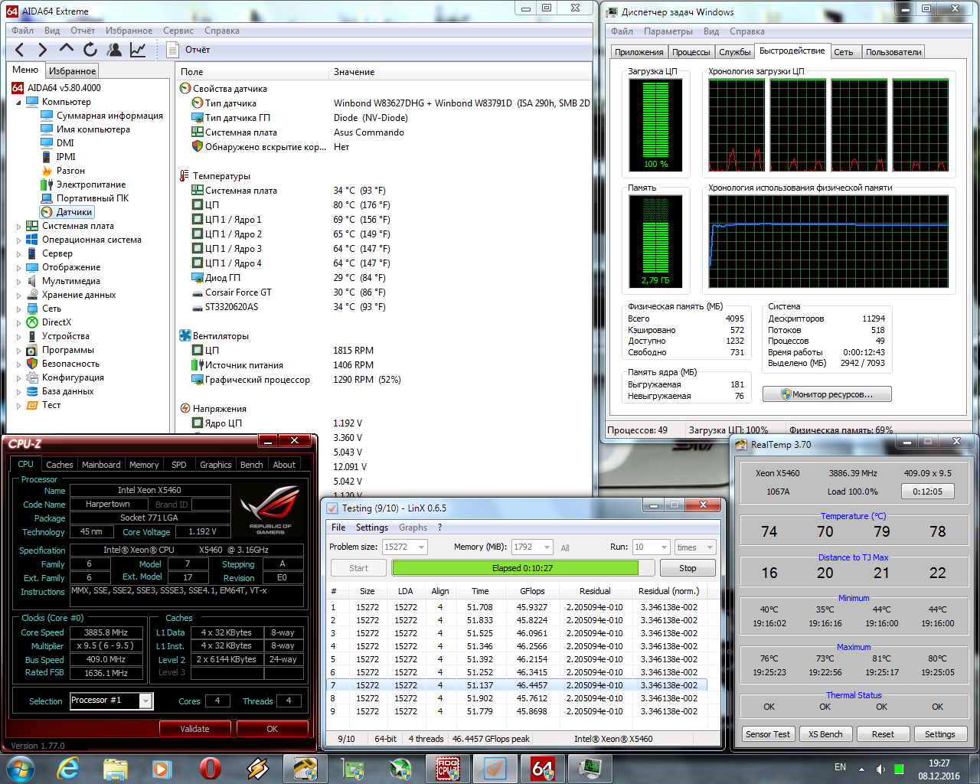Click the volume speaker icon in system tray
This screenshot has height=784, width=980.
880,769
